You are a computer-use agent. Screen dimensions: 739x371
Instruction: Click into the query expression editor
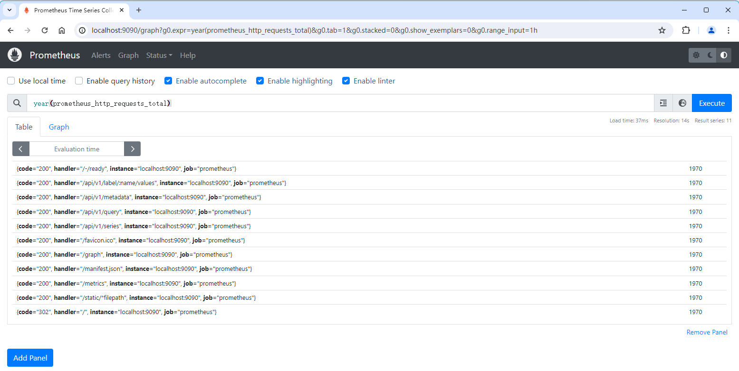340,103
